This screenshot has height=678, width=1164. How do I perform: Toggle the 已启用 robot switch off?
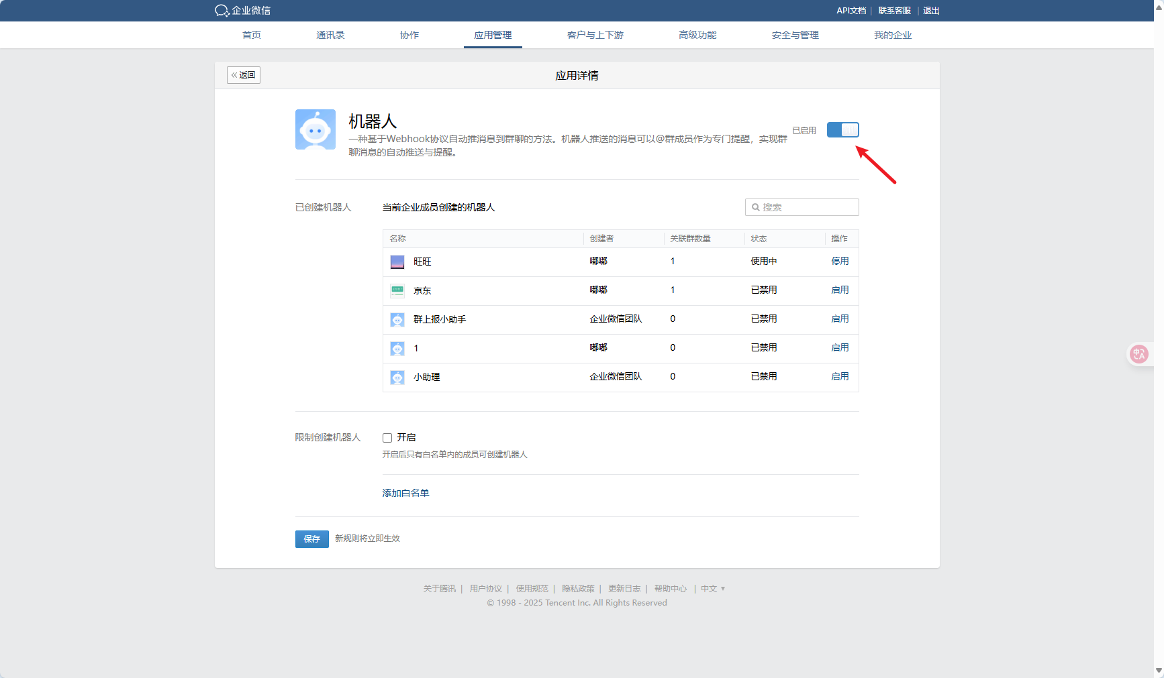(x=842, y=130)
